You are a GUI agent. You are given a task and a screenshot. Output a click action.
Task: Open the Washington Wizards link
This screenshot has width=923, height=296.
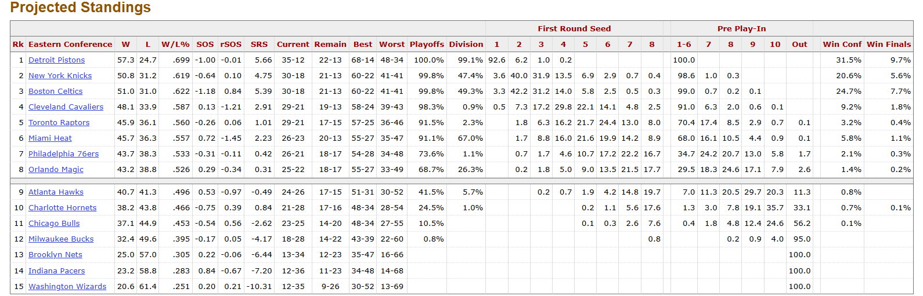67,286
